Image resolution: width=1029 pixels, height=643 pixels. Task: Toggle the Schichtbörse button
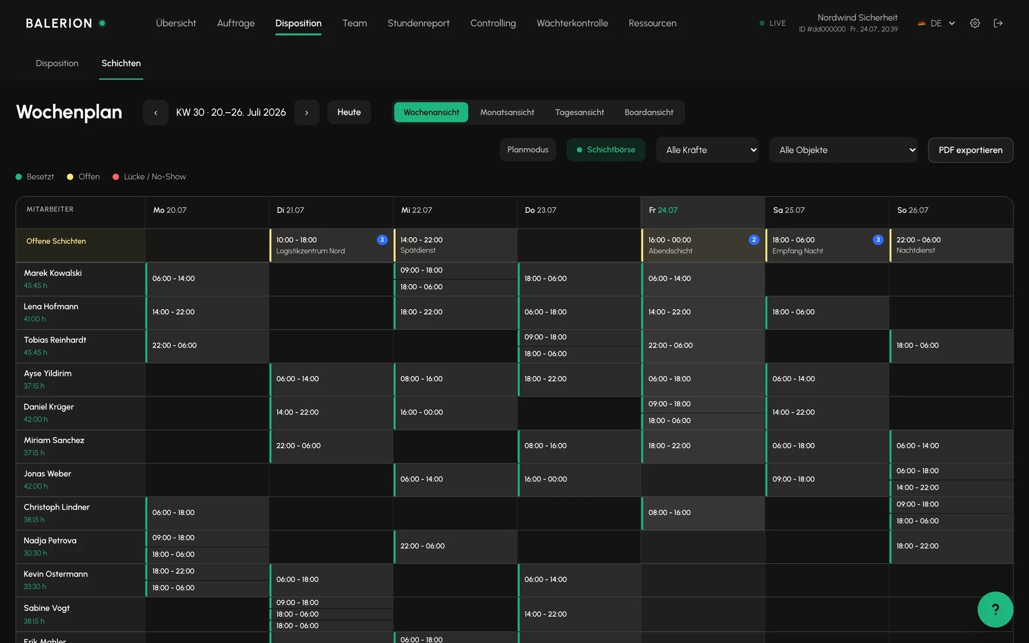point(606,150)
